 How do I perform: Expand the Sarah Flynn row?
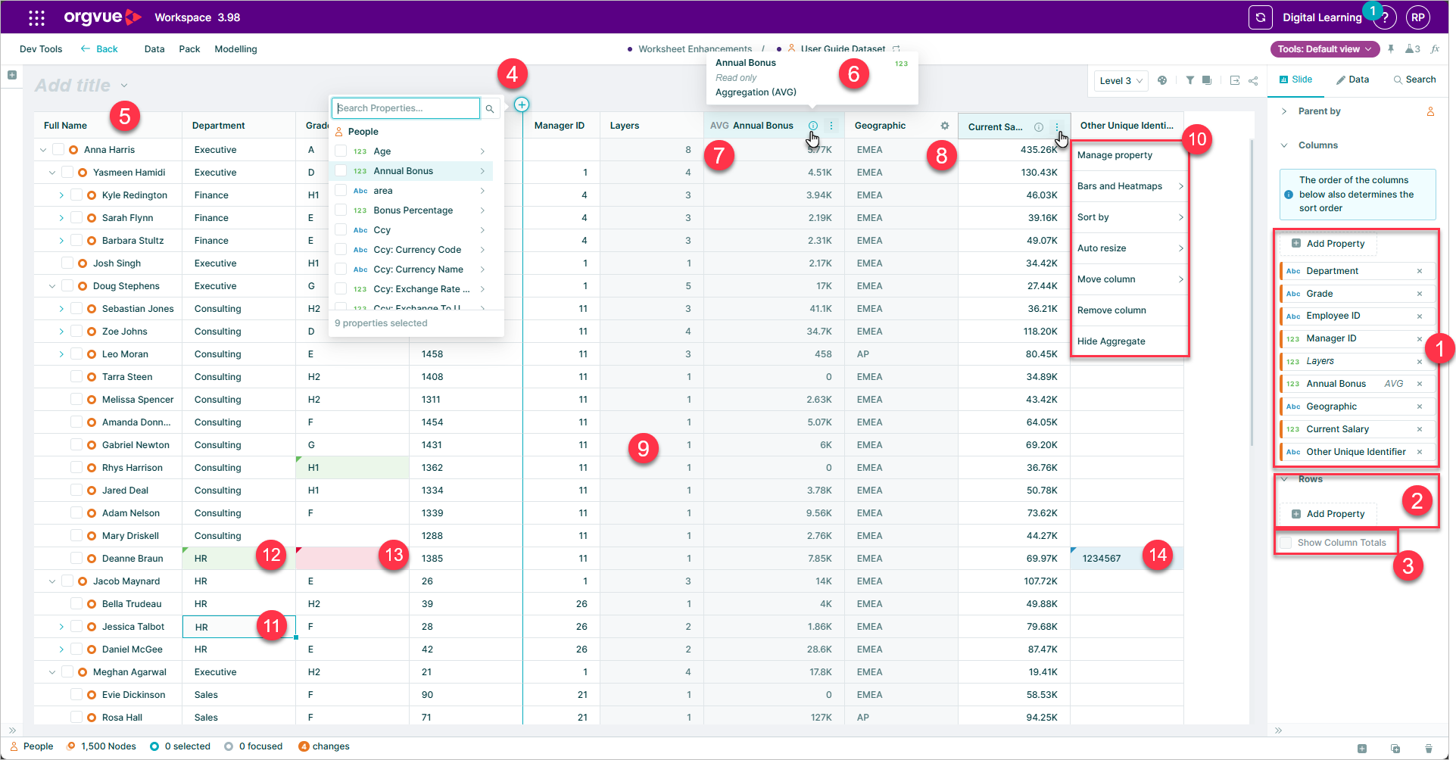click(x=61, y=218)
